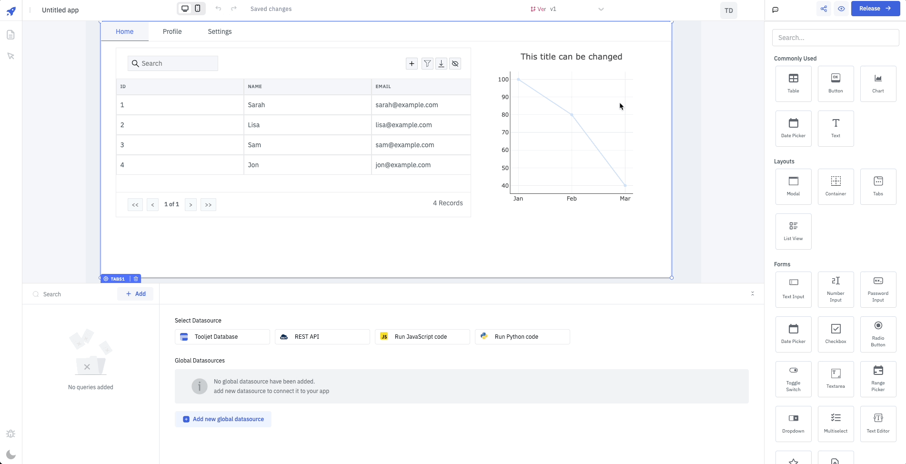
Task: Click Add new global datasource
Action: coord(223,419)
